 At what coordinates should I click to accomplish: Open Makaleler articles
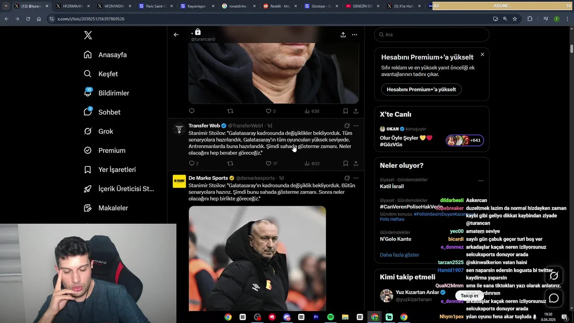[x=106, y=208]
